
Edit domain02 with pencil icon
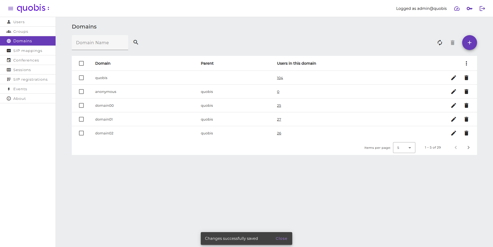[454, 133]
